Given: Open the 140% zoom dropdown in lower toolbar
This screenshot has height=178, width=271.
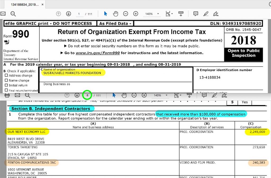Looking at the screenshot, I should (x=160, y=95).
